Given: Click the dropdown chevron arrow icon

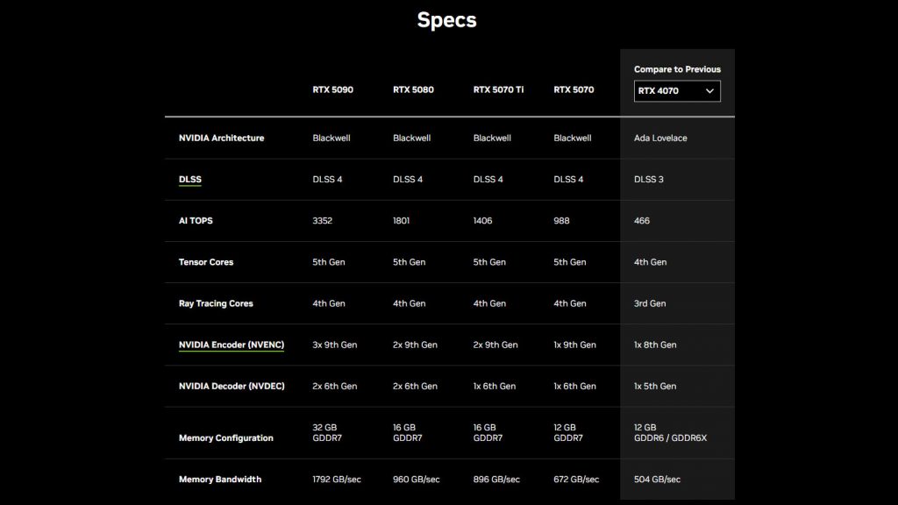Looking at the screenshot, I should tap(709, 91).
